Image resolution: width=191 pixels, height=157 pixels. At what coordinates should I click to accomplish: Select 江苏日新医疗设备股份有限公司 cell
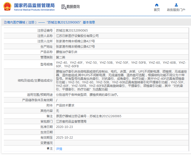(x=77, y=36)
